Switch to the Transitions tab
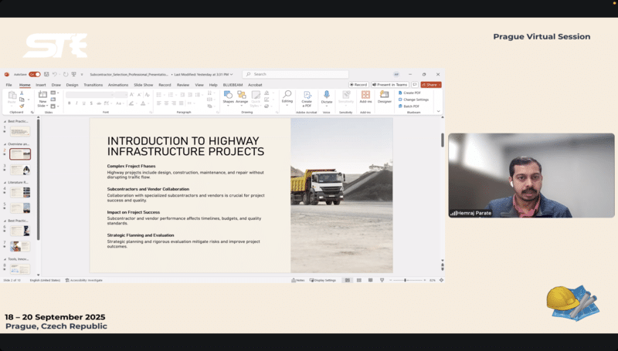The width and height of the screenshot is (618, 351). pos(93,85)
